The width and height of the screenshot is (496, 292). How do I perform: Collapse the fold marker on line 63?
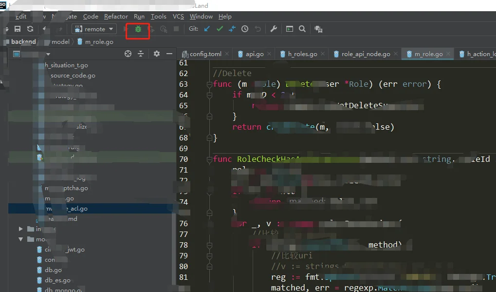210,84
